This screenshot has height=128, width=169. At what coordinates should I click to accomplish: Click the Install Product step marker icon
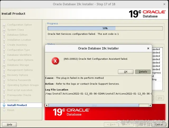[x=4, y=105]
